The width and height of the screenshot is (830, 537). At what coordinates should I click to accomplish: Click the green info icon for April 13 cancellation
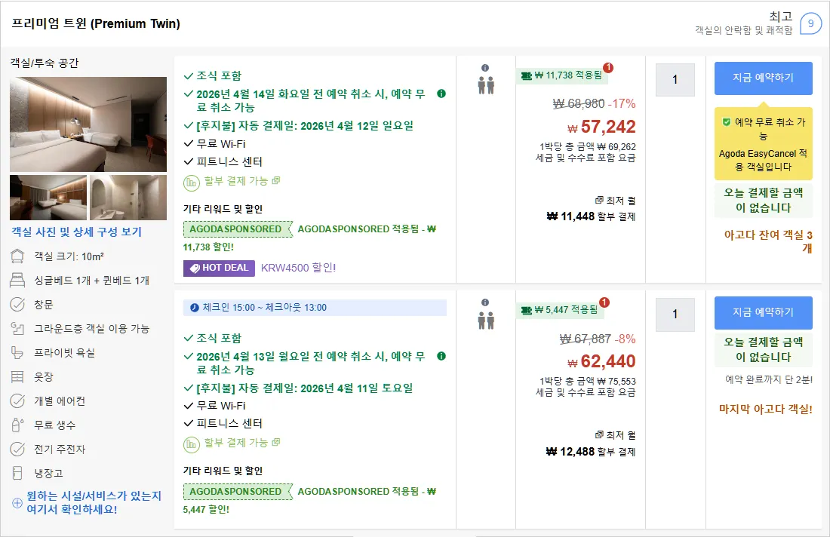tap(441, 356)
